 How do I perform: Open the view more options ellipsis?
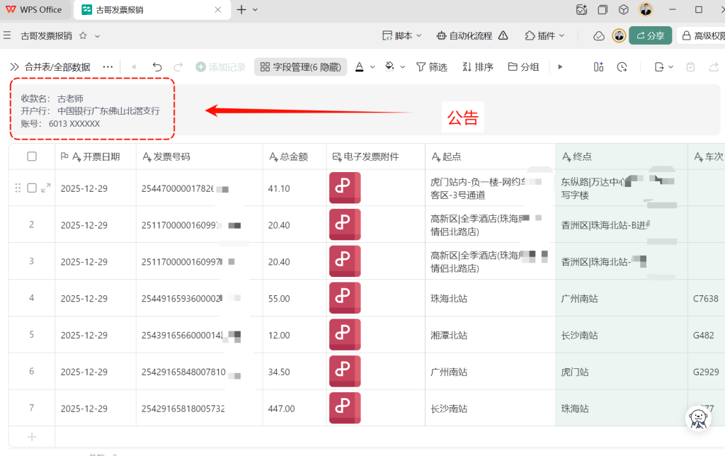click(108, 67)
